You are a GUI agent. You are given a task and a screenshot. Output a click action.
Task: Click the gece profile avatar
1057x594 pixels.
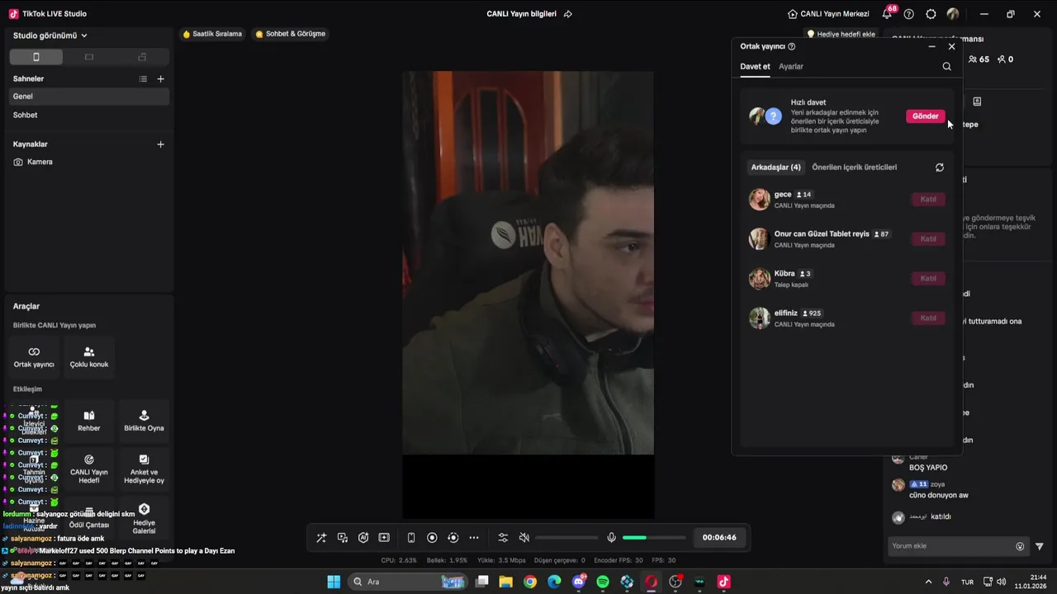759,200
